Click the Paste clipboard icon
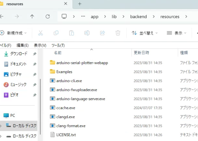The width and height of the screenshot is (198, 141). coord(71,33)
